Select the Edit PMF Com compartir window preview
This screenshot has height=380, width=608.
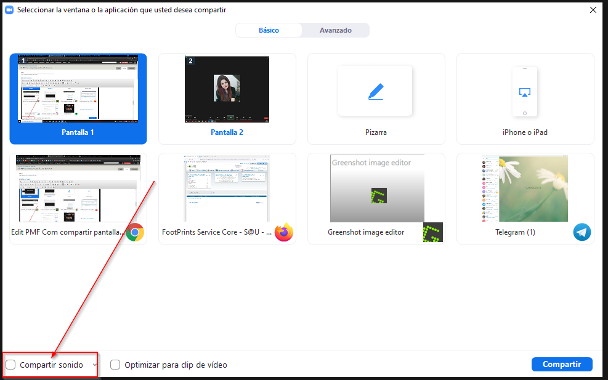[78, 189]
